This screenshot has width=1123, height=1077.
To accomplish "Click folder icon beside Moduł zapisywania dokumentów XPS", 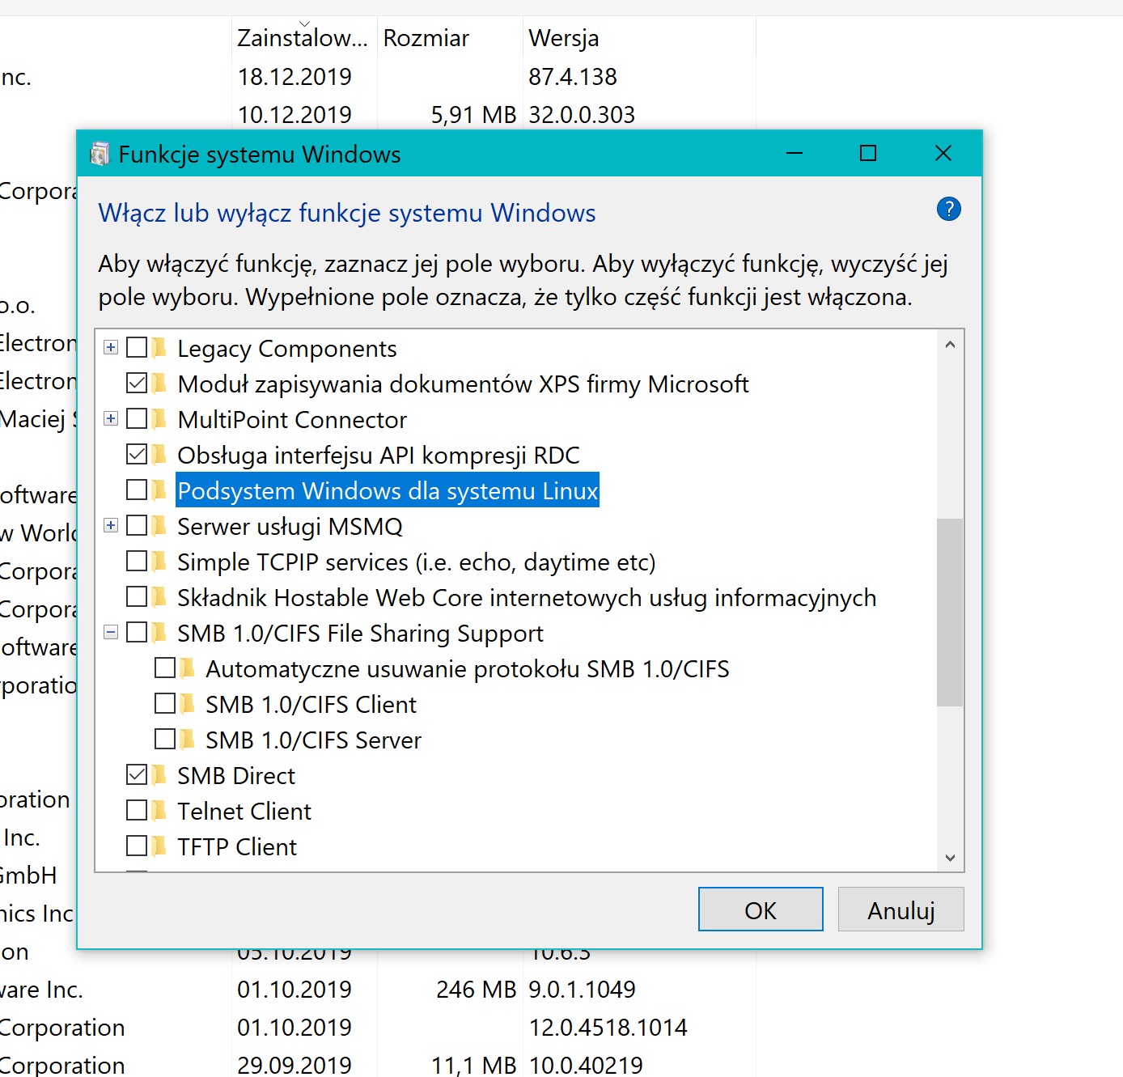I will coord(159,384).
